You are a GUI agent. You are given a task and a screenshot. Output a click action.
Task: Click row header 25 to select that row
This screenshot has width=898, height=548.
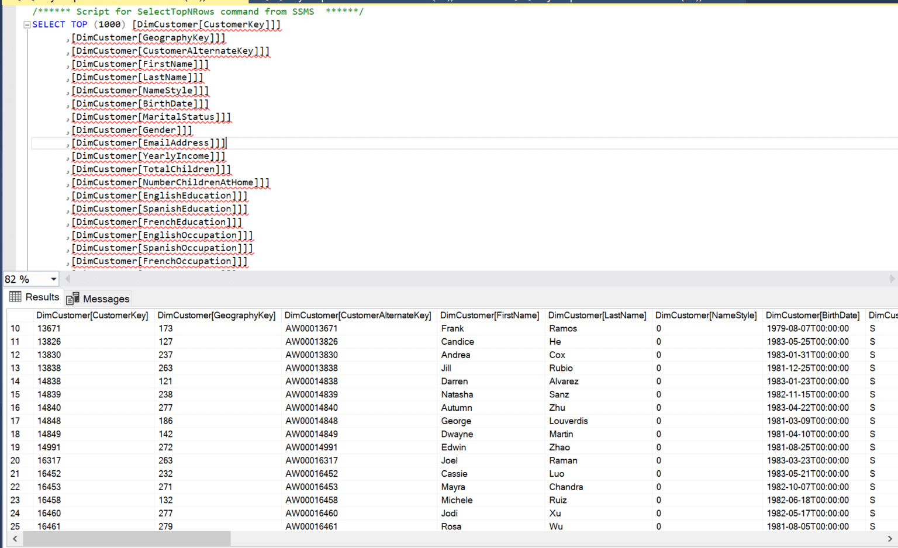pyautogui.click(x=15, y=526)
